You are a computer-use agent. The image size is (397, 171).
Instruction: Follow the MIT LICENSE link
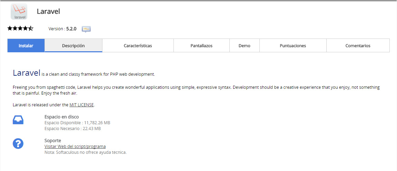click(x=81, y=105)
